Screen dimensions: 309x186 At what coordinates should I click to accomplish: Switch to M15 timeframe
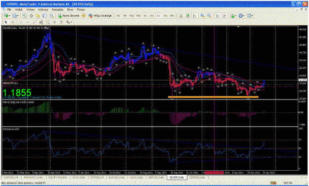(x=132, y=15)
